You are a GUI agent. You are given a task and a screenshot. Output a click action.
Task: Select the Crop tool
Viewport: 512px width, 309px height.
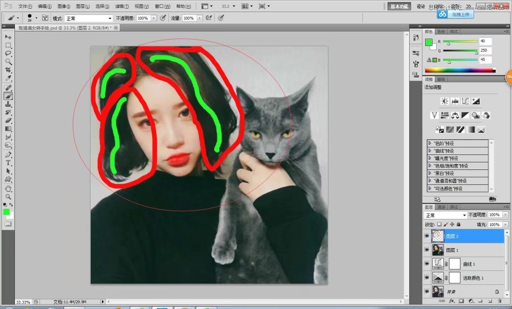tap(8, 70)
